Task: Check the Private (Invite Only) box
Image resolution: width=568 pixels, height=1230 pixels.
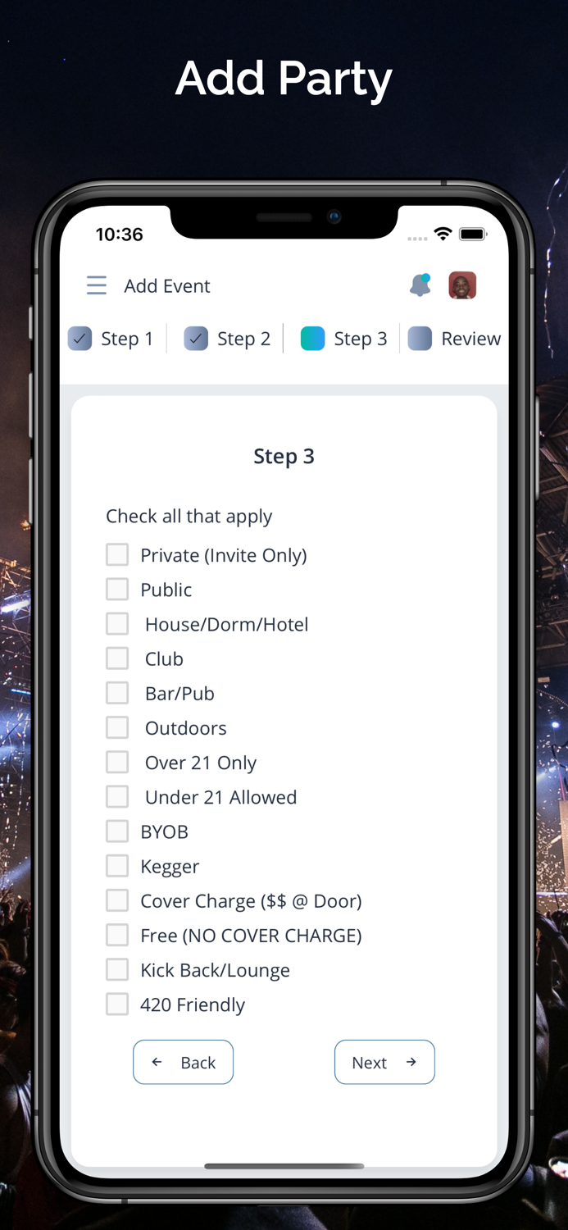Action: pos(117,555)
